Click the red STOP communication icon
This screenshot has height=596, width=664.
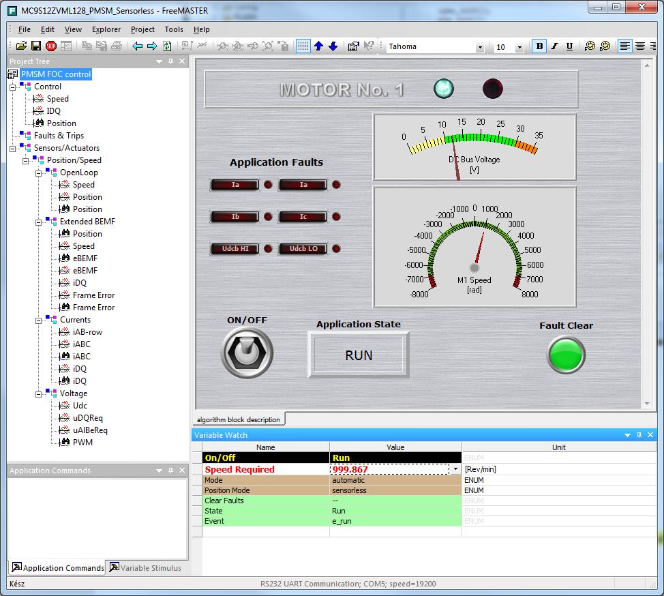[x=51, y=46]
